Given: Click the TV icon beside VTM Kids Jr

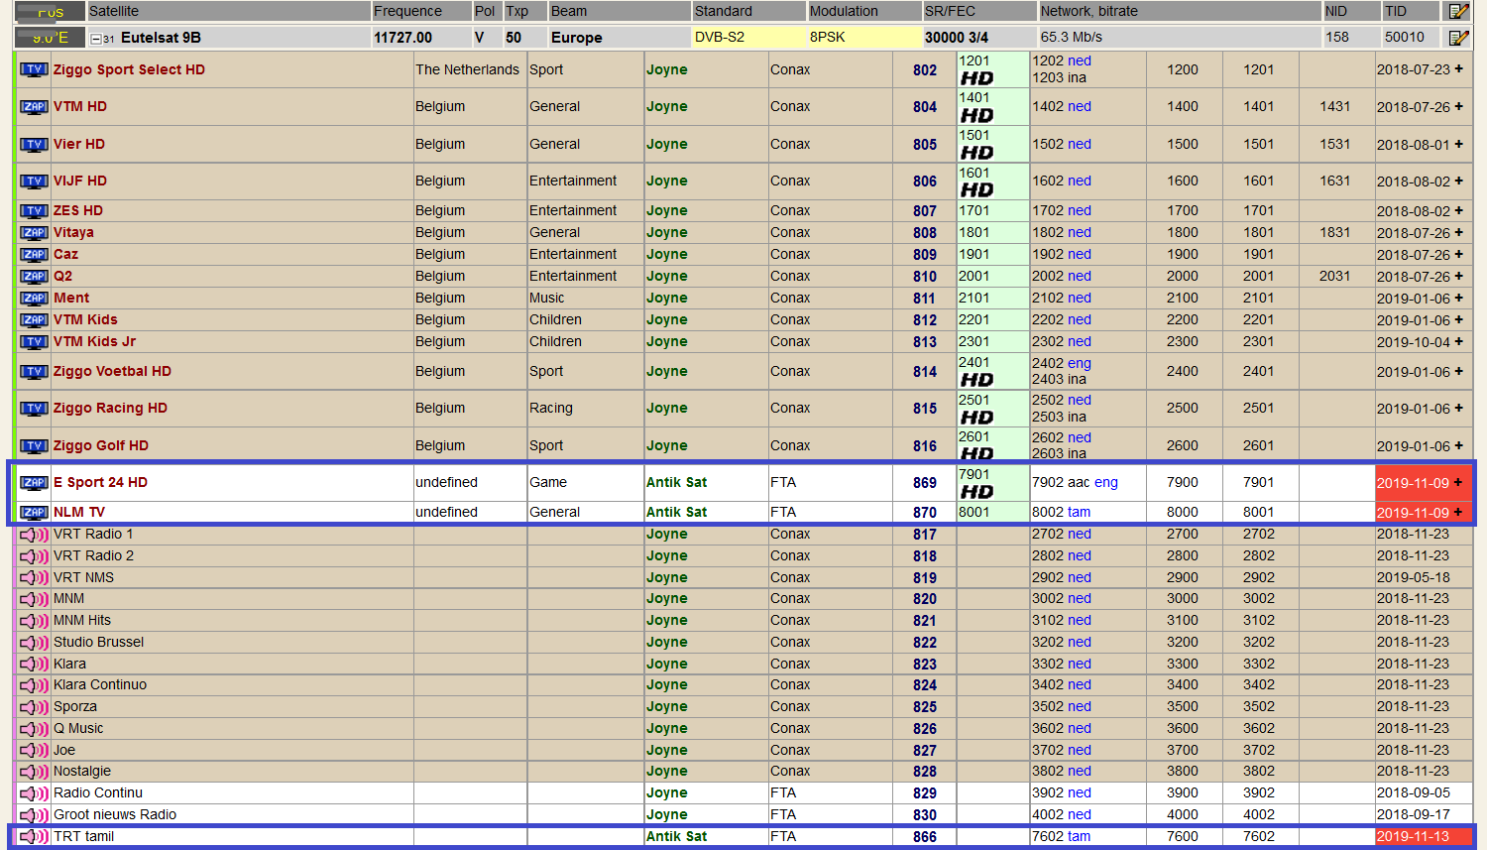Looking at the screenshot, I should pyautogui.click(x=35, y=341).
